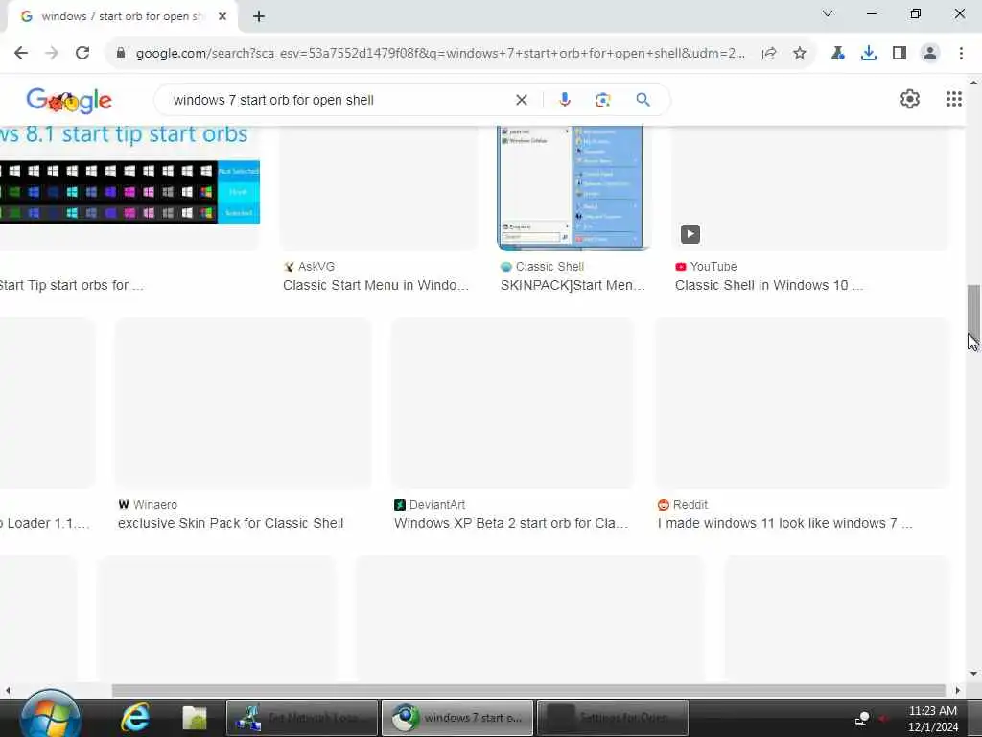Open the AskVG Classic Start Menu result
Screen dimensions: 982x737
point(375,285)
